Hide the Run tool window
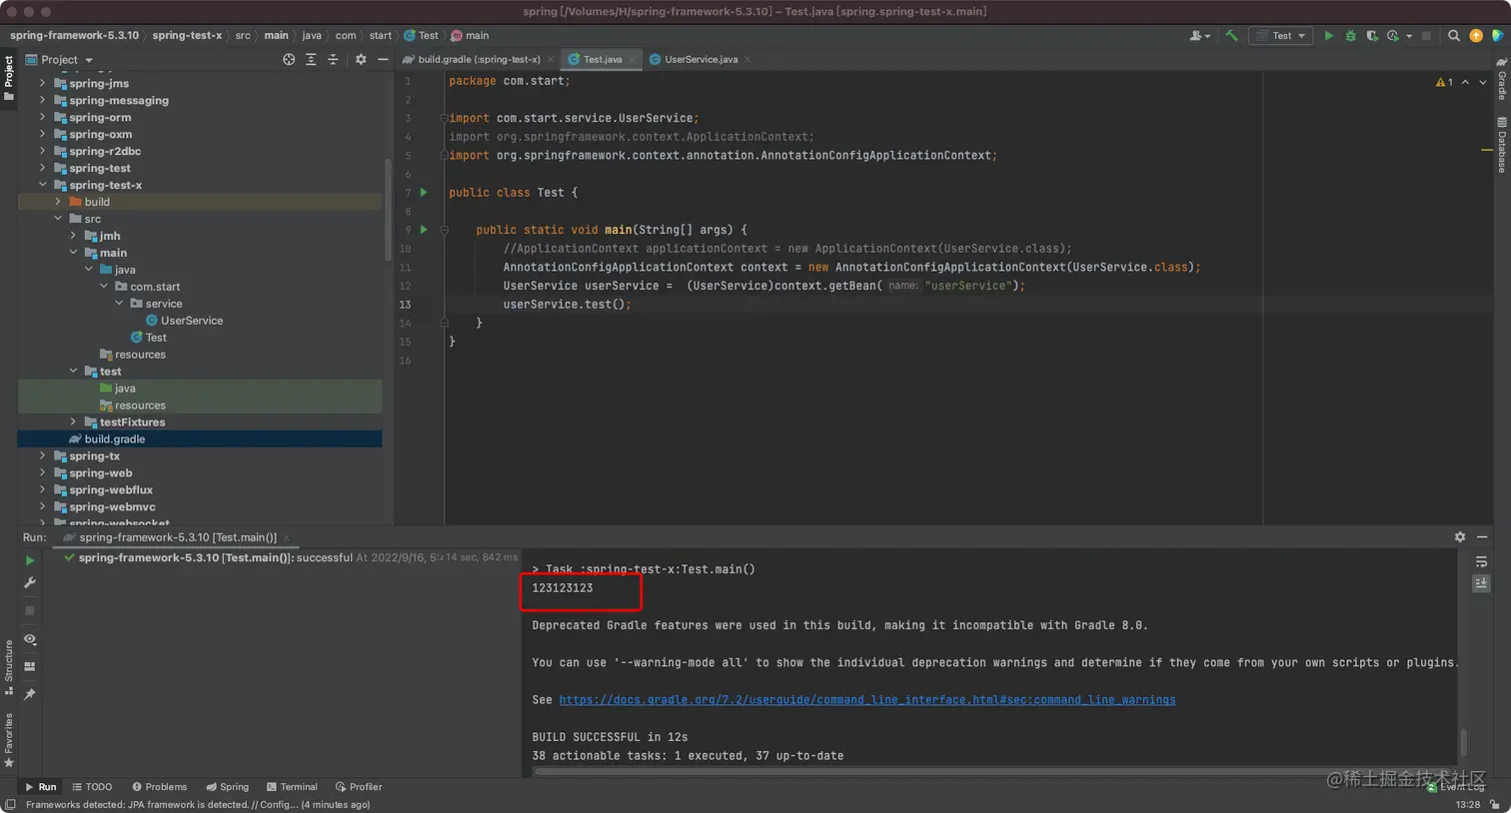This screenshot has width=1511, height=813. [x=1482, y=537]
